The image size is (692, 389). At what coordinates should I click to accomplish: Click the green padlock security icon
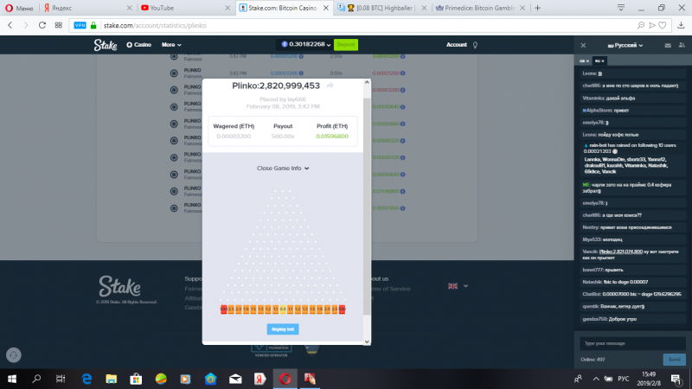pyautogui.click(x=93, y=26)
